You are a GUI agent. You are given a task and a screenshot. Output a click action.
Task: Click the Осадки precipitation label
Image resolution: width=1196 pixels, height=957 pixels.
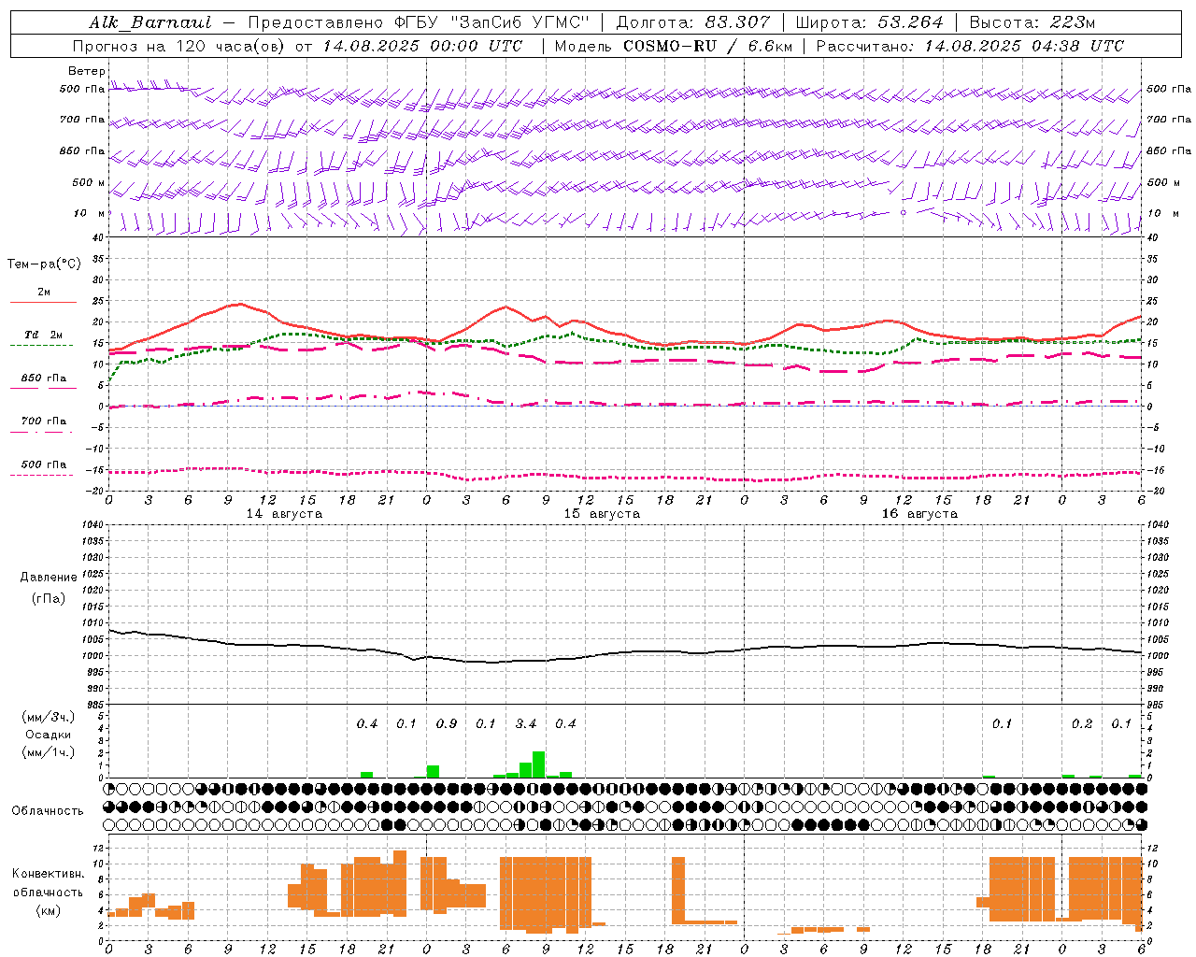[49, 735]
